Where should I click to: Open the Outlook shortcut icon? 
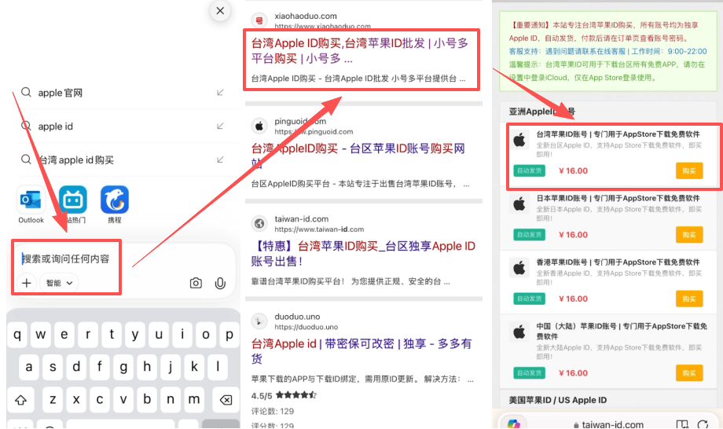(x=31, y=200)
